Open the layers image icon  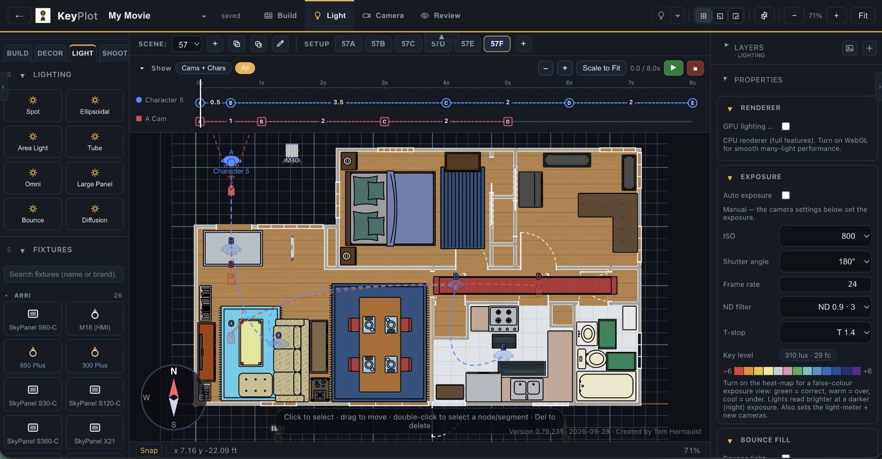pyautogui.click(x=849, y=48)
